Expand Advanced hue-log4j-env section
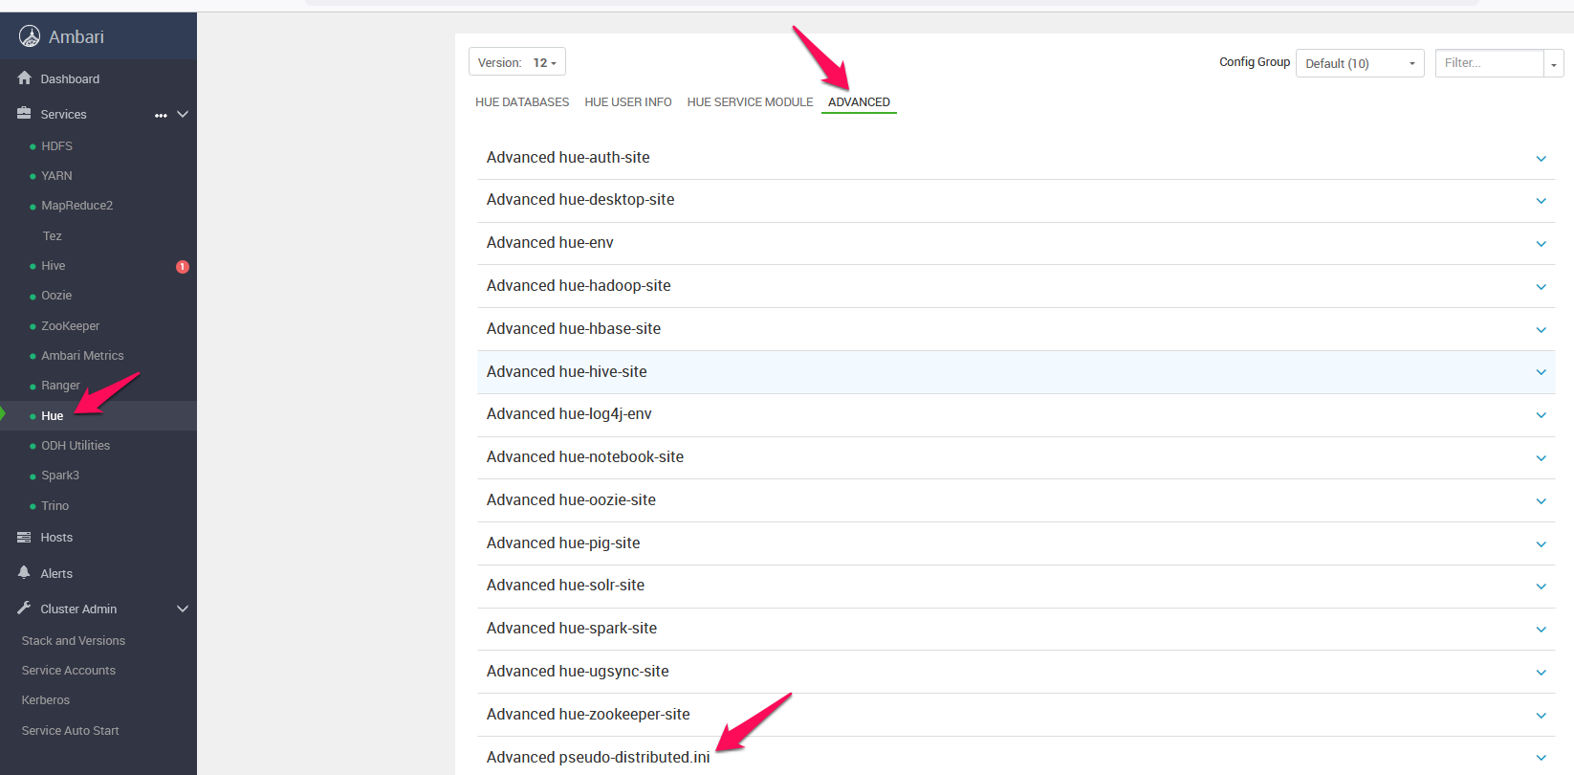 [x=1016, y=415]
